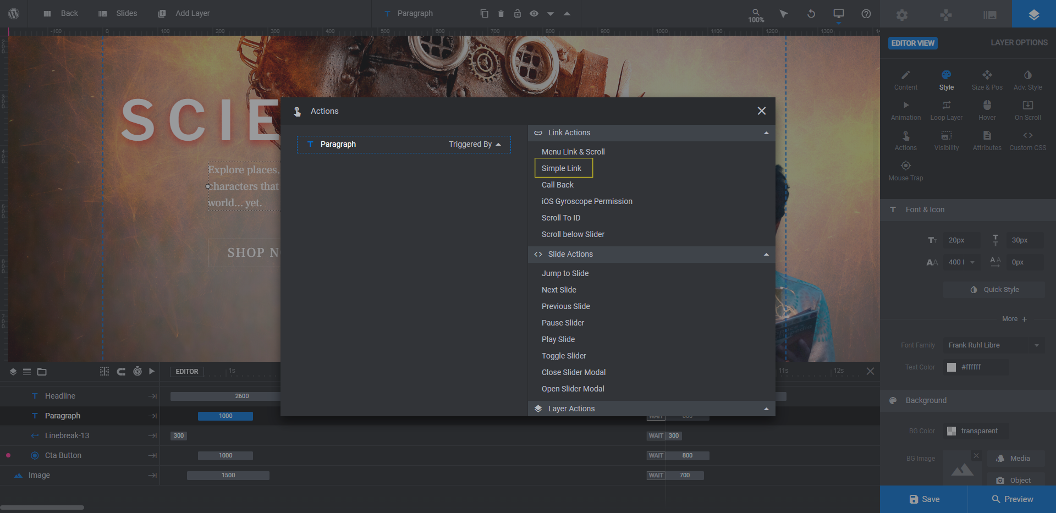
Task: Select Jump to Slide action
Action: pos(565,273)
